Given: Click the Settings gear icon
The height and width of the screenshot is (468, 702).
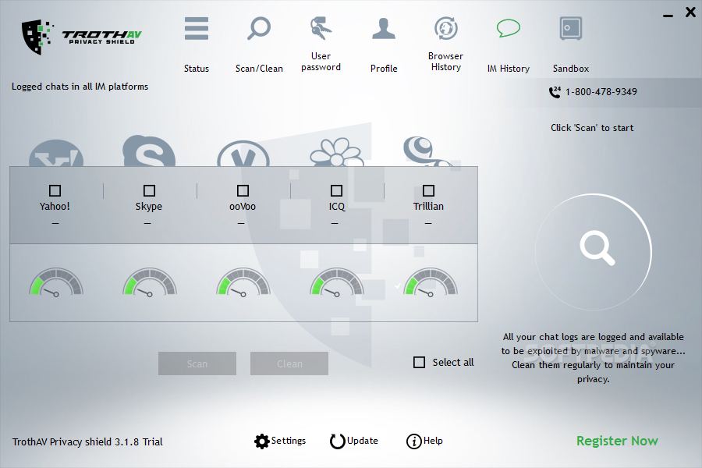Looking at the screenshot, I should point(261,441).
